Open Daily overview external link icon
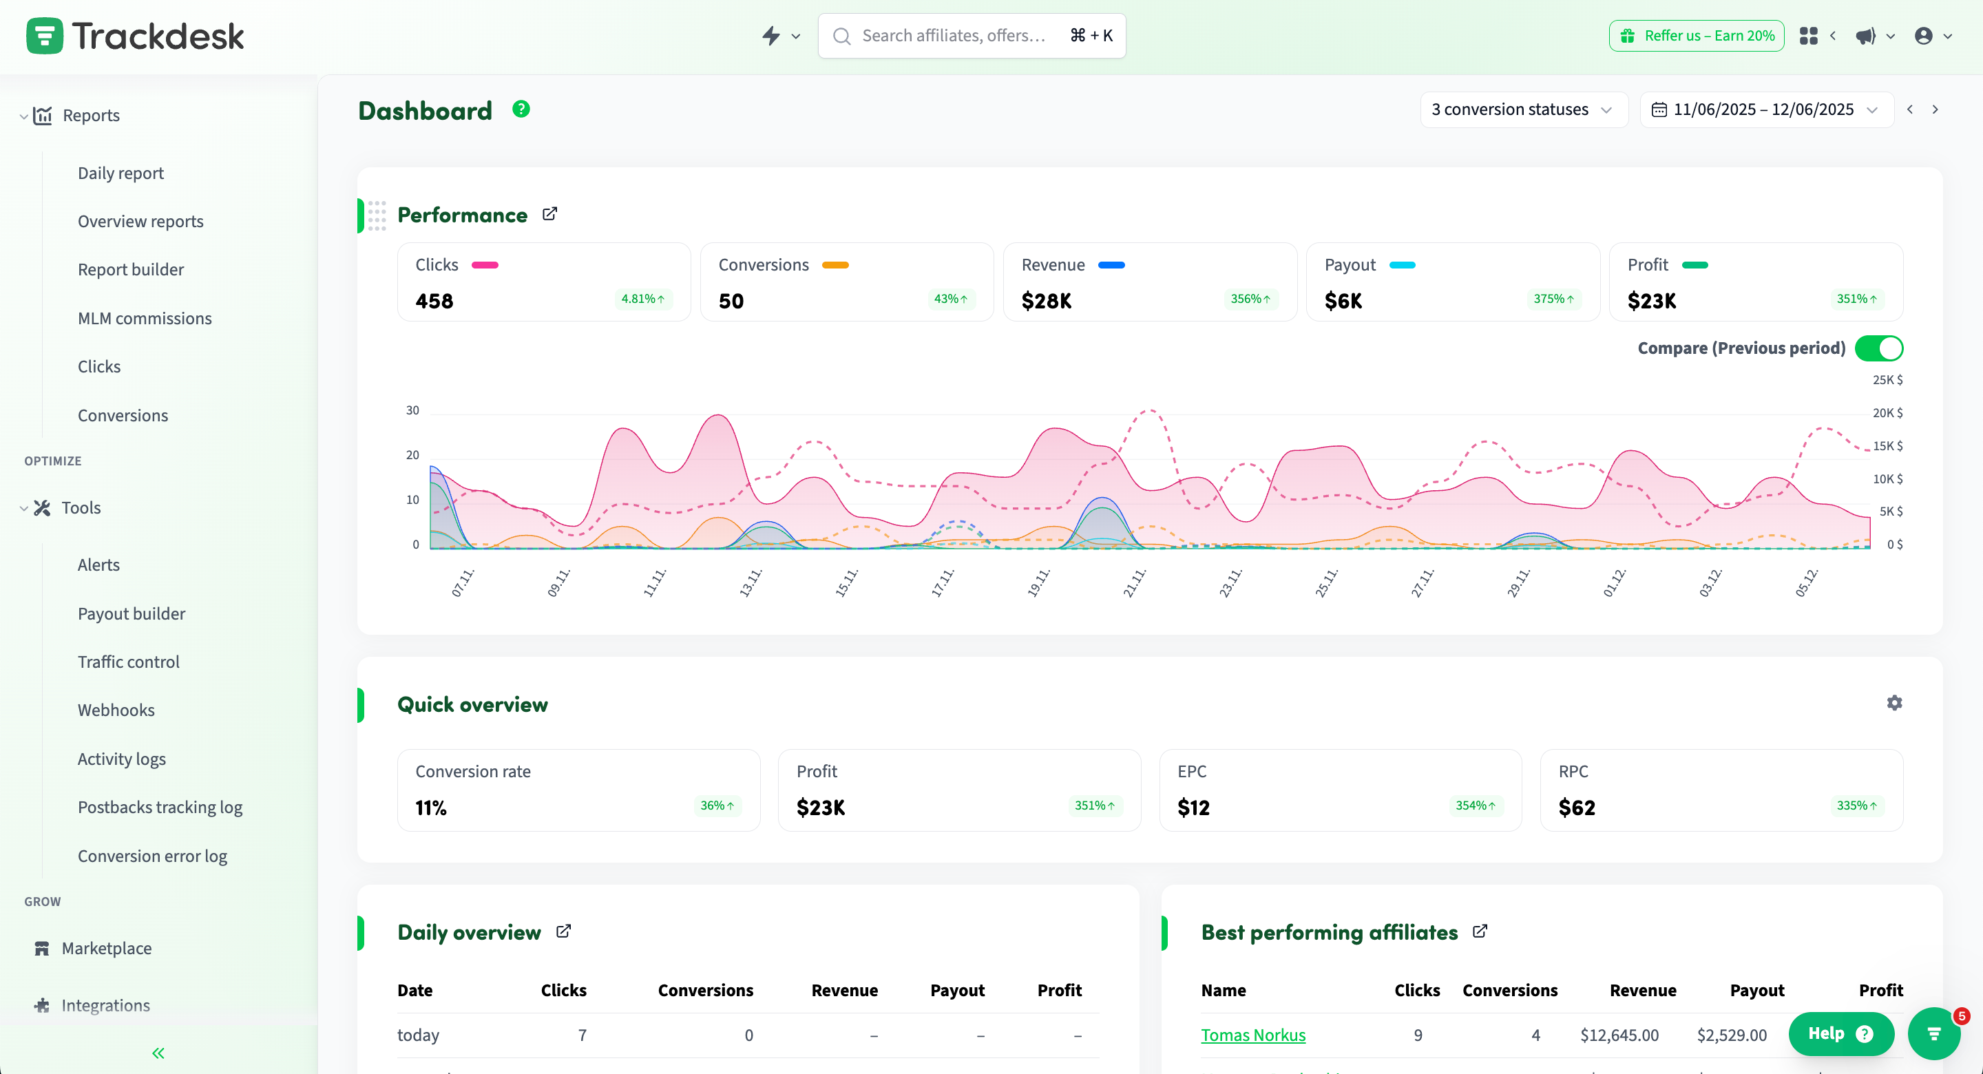The height and width of the screenshot is (1074, 1983). point(563,931)
